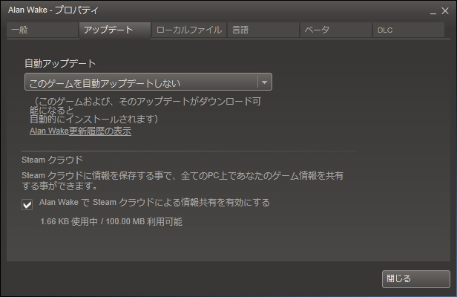457x297 pixels.
Task: Click the 自動アップデート heading text
Action: [60, 63]
